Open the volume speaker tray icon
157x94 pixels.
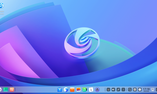(x=113, y=89)
